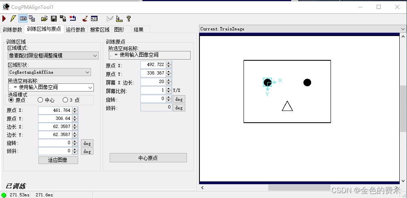Viewport: 407px width, 198px height.
Task: Switch to the 搜索区域 tab
Action: point(100,30)
